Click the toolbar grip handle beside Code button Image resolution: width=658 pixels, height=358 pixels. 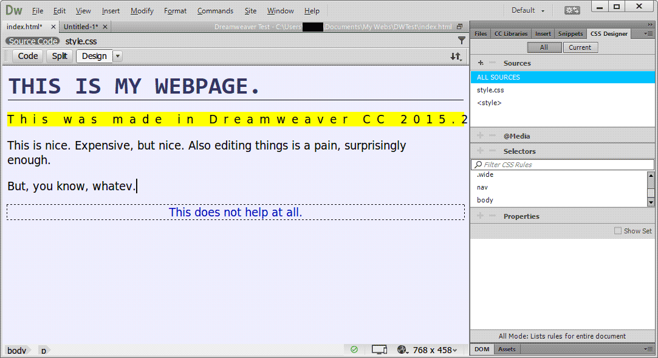click(6, 56)
